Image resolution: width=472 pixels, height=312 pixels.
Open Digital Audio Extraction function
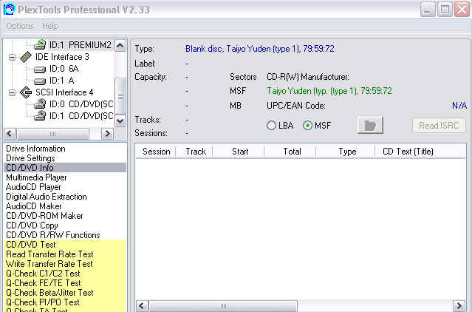65,197
